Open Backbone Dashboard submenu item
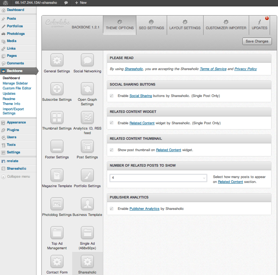The image size is (278, 275). click(x=11, y=78)
